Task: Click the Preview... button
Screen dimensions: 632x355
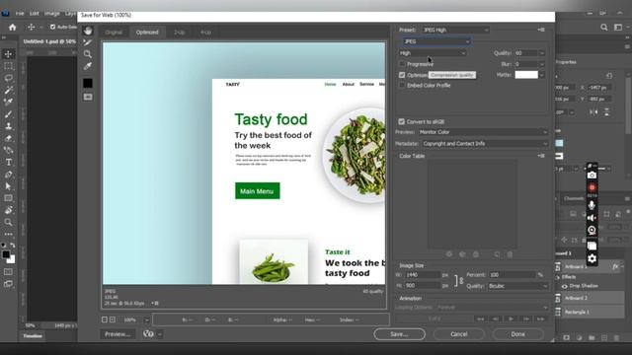Action: (118, 334)
